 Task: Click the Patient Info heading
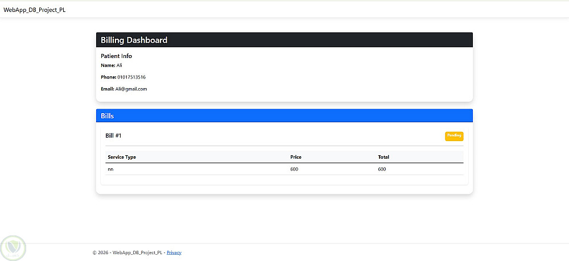(116, 56)
